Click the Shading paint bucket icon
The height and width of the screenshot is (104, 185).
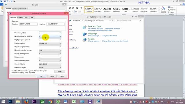pyautogui.click(x=75, y=12)
